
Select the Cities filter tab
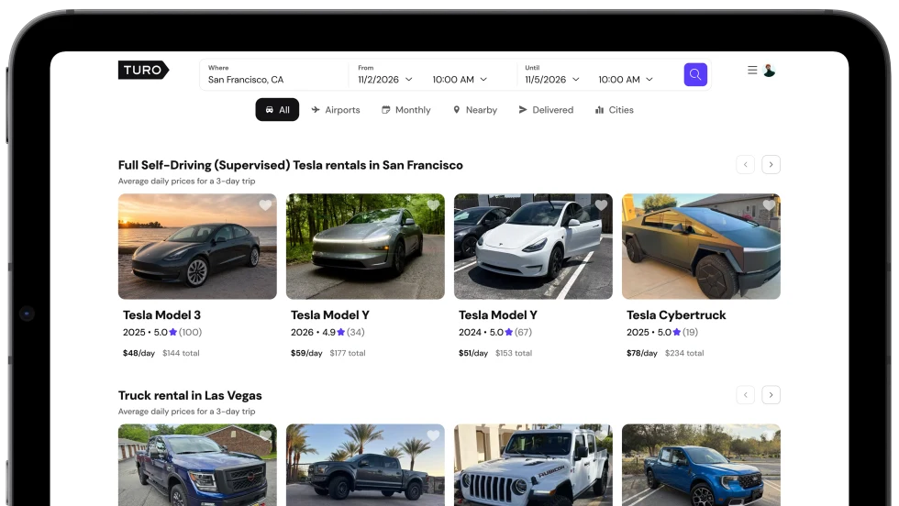[x=614, y=109]
